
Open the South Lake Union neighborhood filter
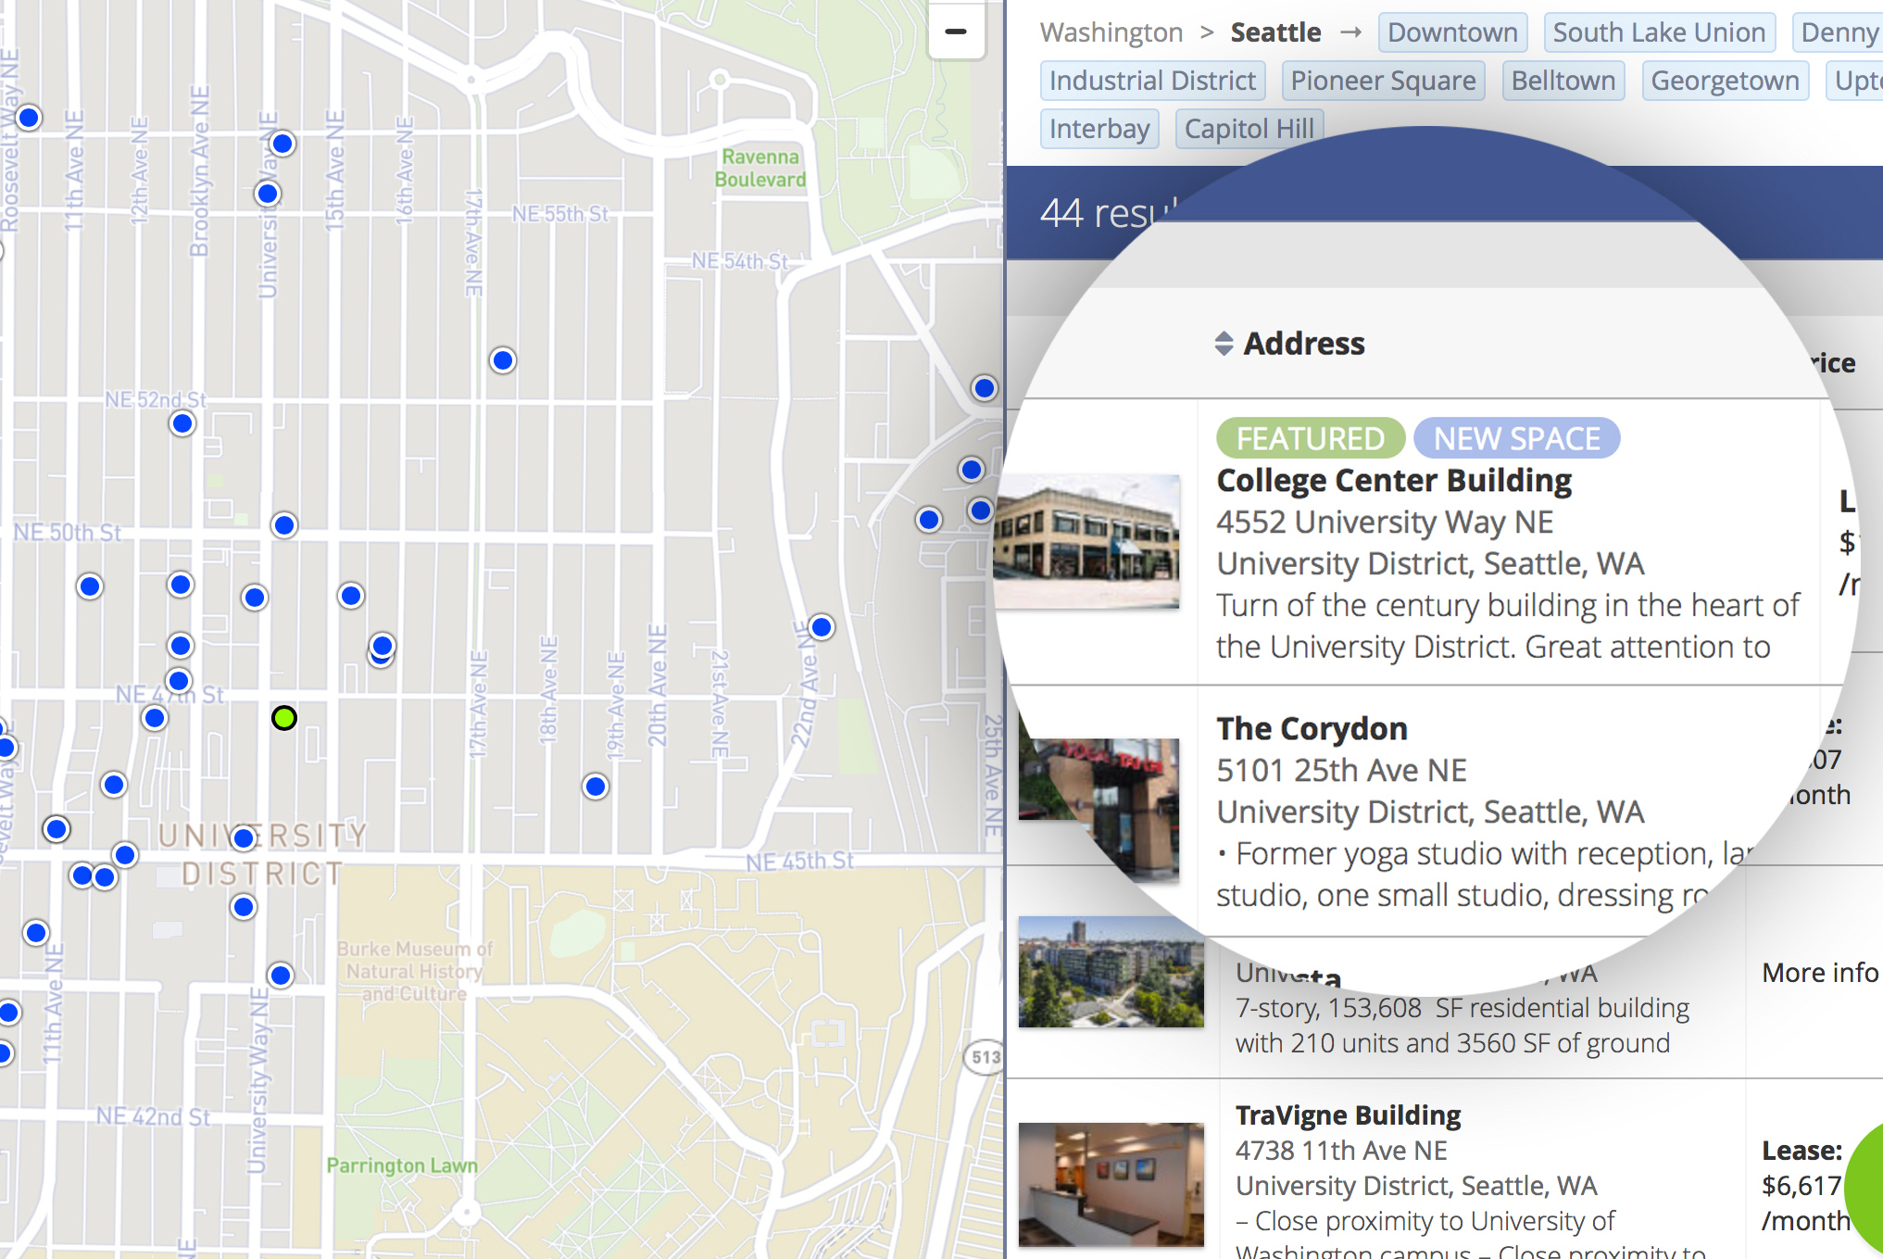click(1658, 32)
